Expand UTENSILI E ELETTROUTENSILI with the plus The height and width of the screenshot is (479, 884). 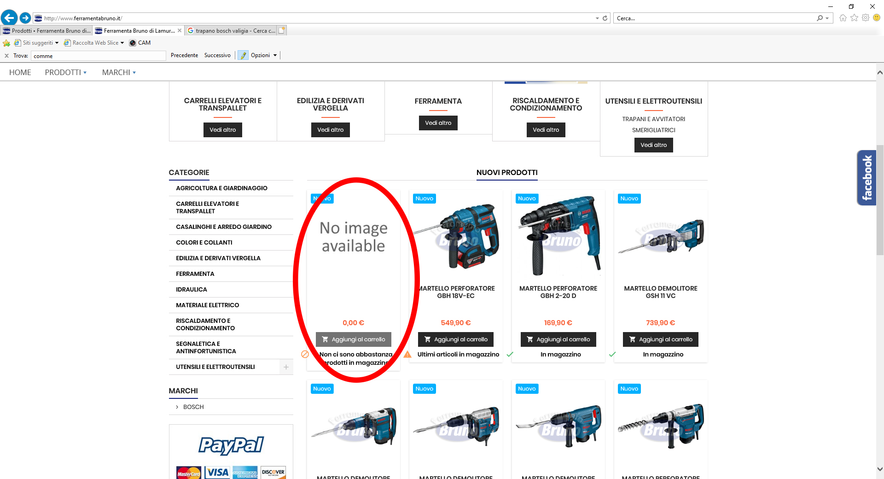point(286,367)
